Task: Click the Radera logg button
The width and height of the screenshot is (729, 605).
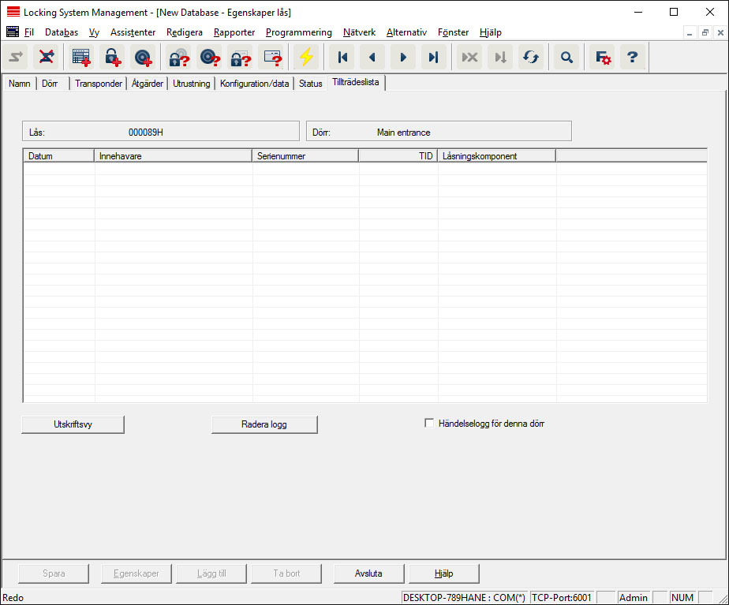Action: [x=264, y=424]
